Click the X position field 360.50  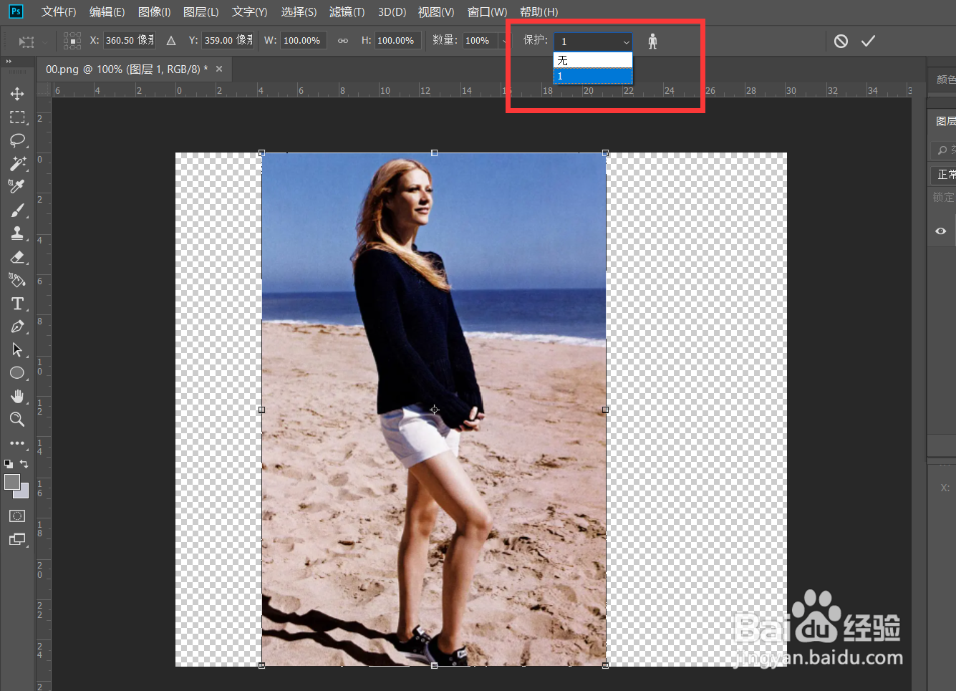point(130,40)
